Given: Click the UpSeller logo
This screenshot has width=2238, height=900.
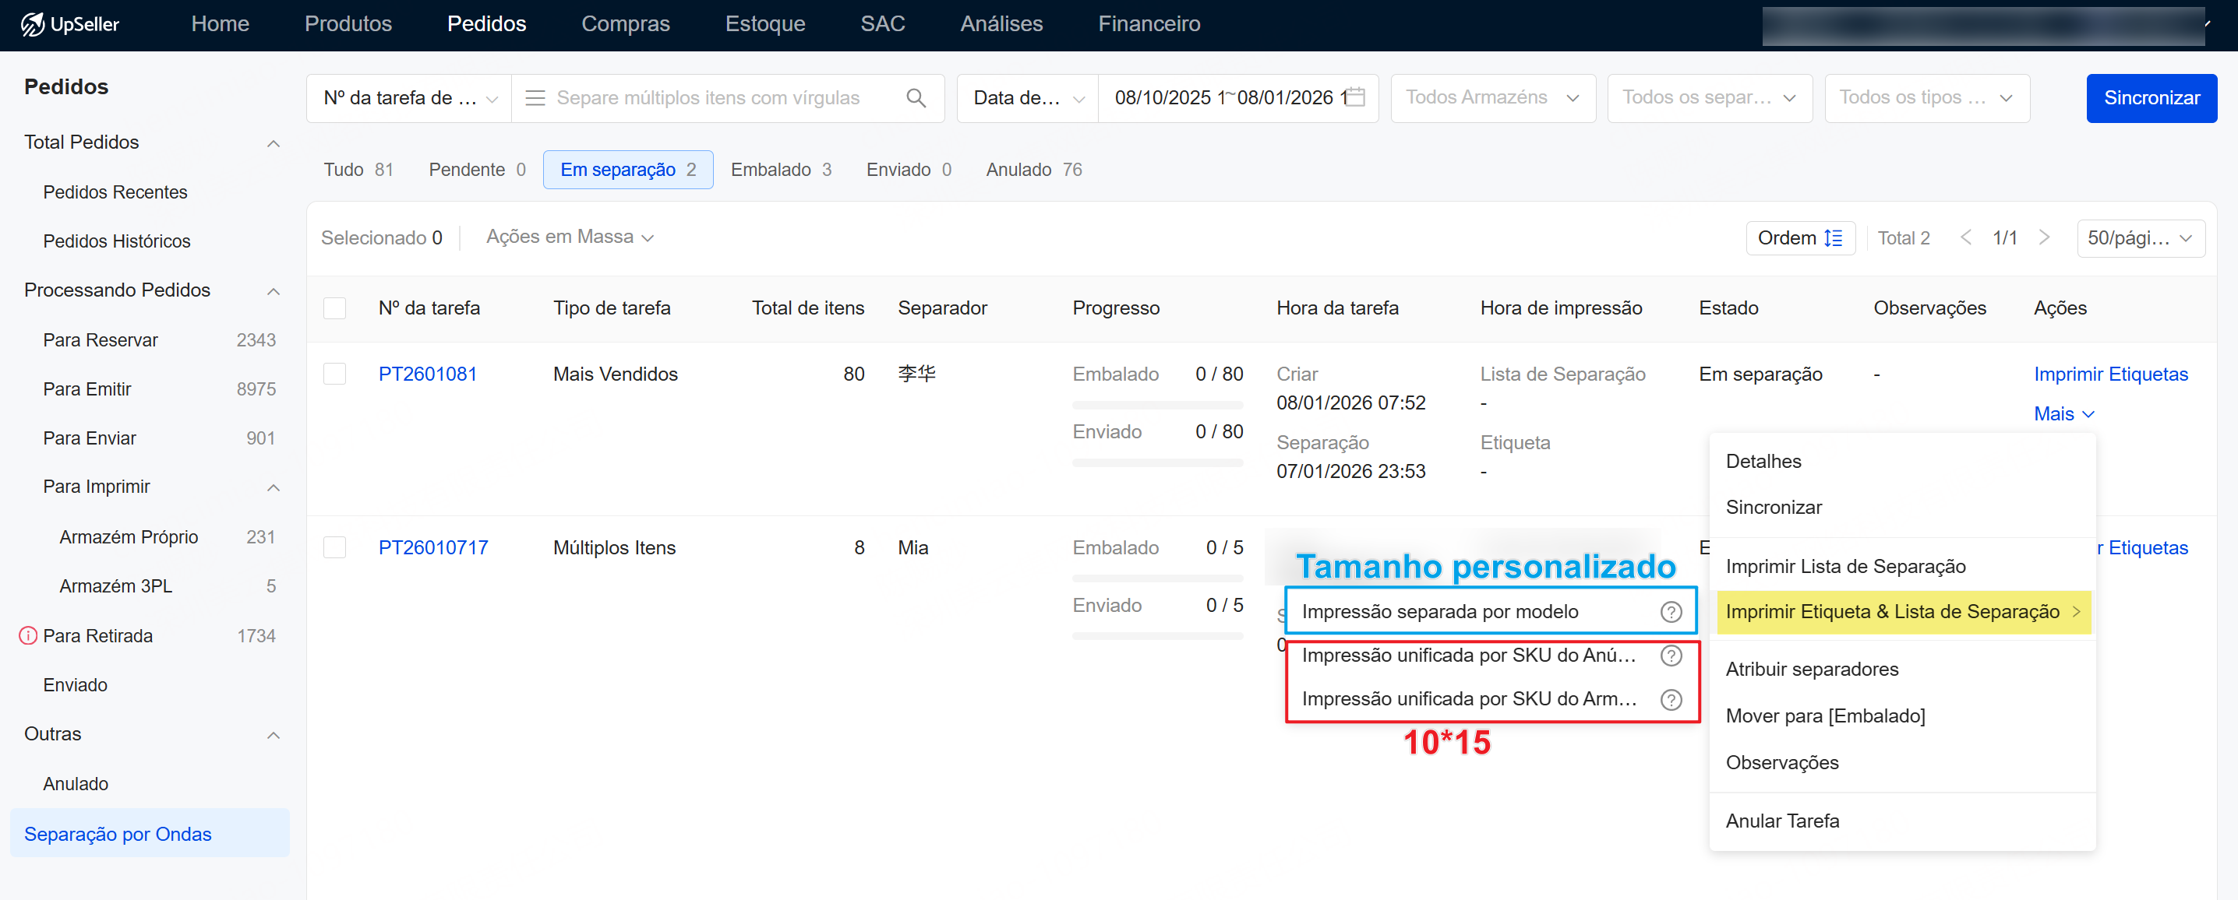Looking at the screenshot, I should [x=69, y=24].
